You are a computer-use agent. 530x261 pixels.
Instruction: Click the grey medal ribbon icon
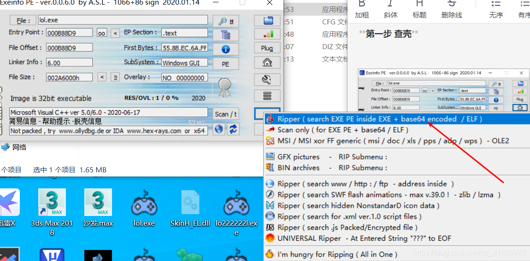[x=224, y=87]
